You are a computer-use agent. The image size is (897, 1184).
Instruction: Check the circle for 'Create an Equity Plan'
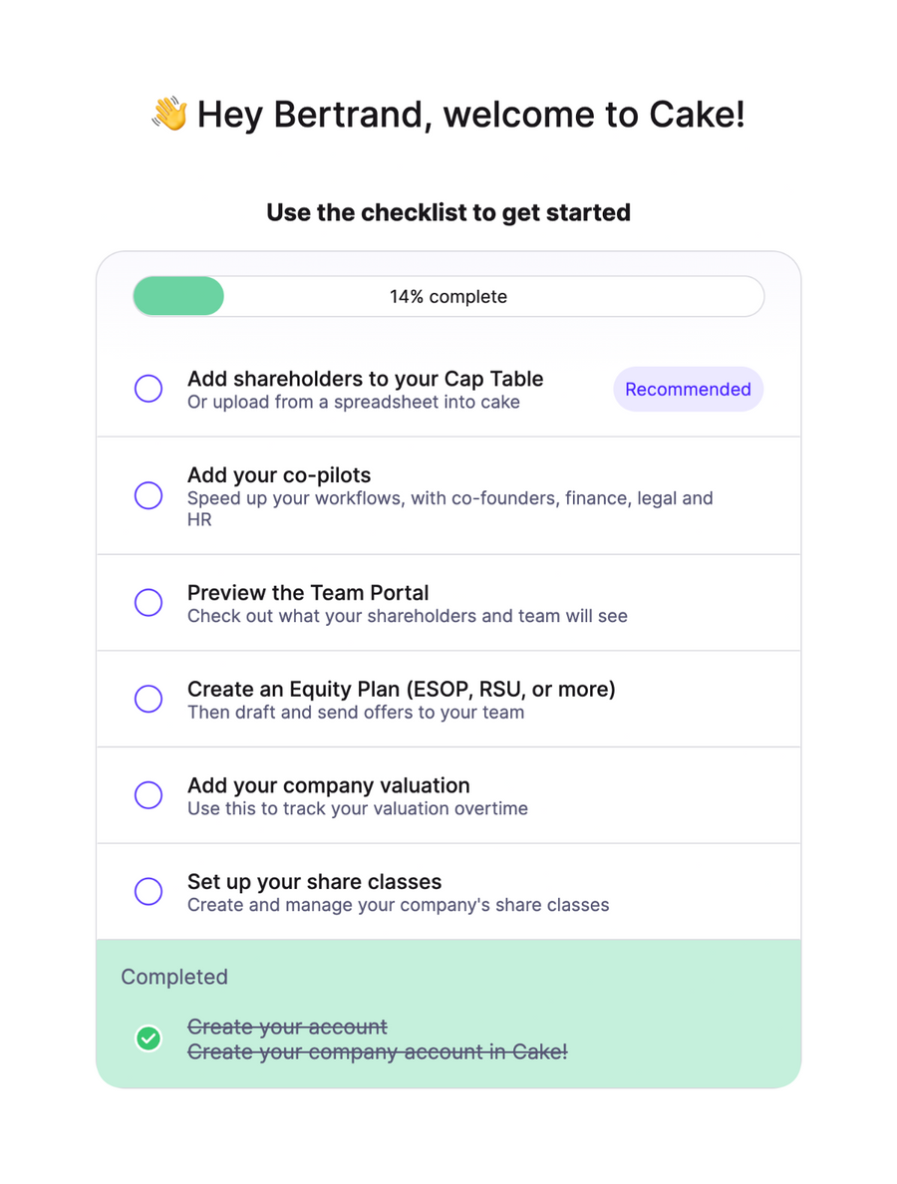(148, 699)
